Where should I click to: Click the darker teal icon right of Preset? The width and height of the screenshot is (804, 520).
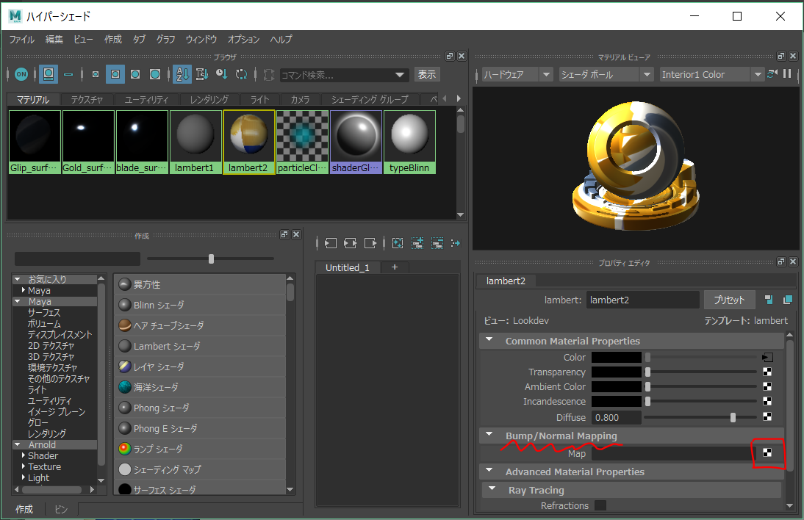coord(769,300)
